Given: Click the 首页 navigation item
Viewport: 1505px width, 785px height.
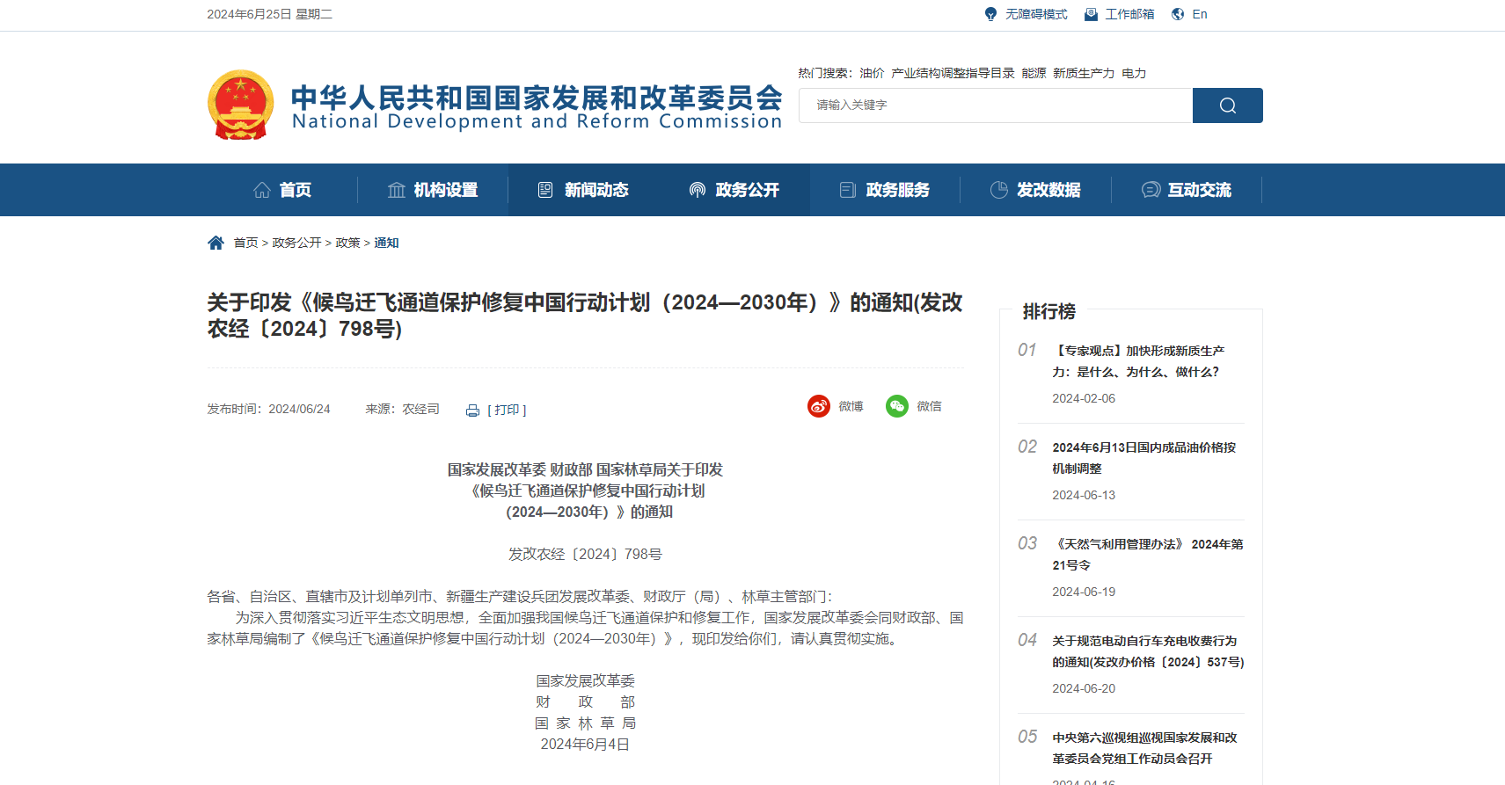Looking at the screenshot, I should click(282, 190).
